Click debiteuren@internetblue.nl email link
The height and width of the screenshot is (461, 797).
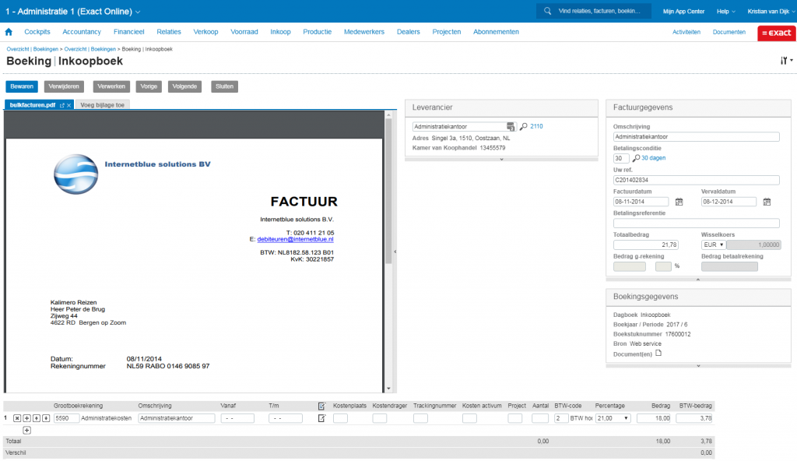coord(295,239)
